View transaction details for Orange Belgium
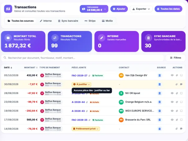 [x=172, y=102]
